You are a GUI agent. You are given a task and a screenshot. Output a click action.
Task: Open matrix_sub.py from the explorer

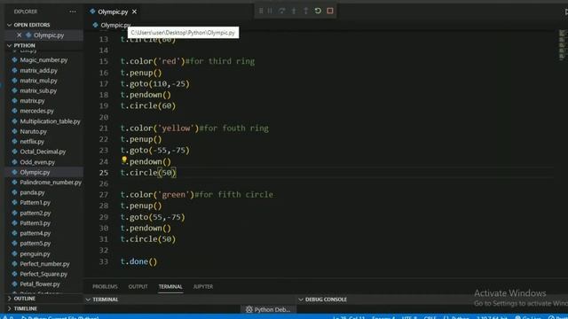pyautogui.click(x=38, y=90)
